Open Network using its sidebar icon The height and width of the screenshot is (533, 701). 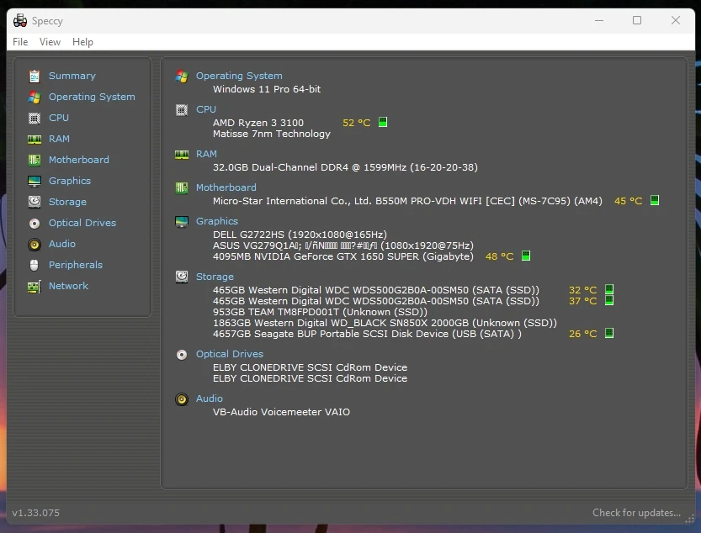pos(35,286)
